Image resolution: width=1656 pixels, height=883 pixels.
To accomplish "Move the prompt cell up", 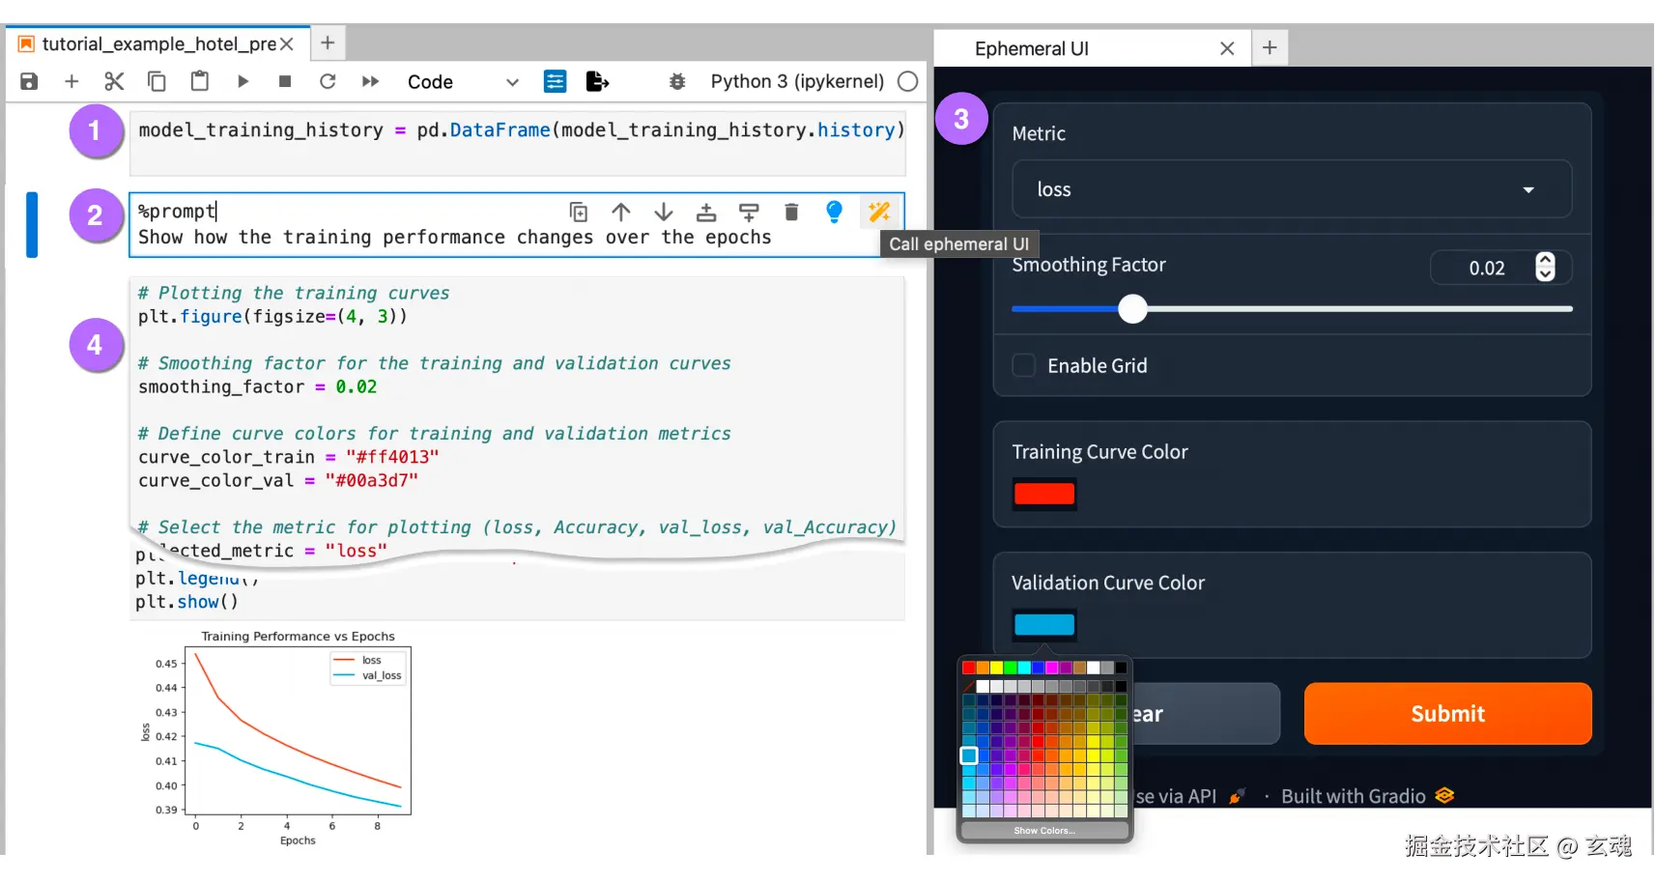I will 621,213.
